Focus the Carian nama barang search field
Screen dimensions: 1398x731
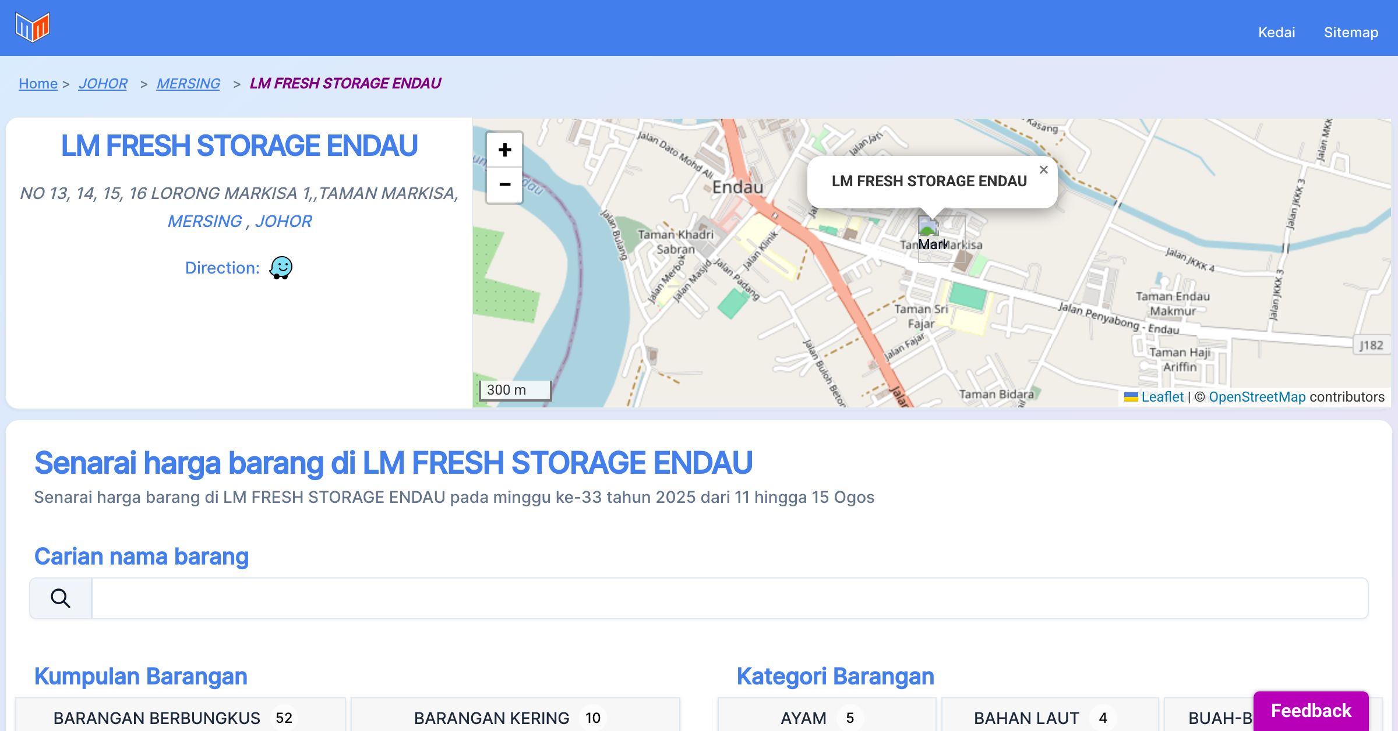pos(729,598)
